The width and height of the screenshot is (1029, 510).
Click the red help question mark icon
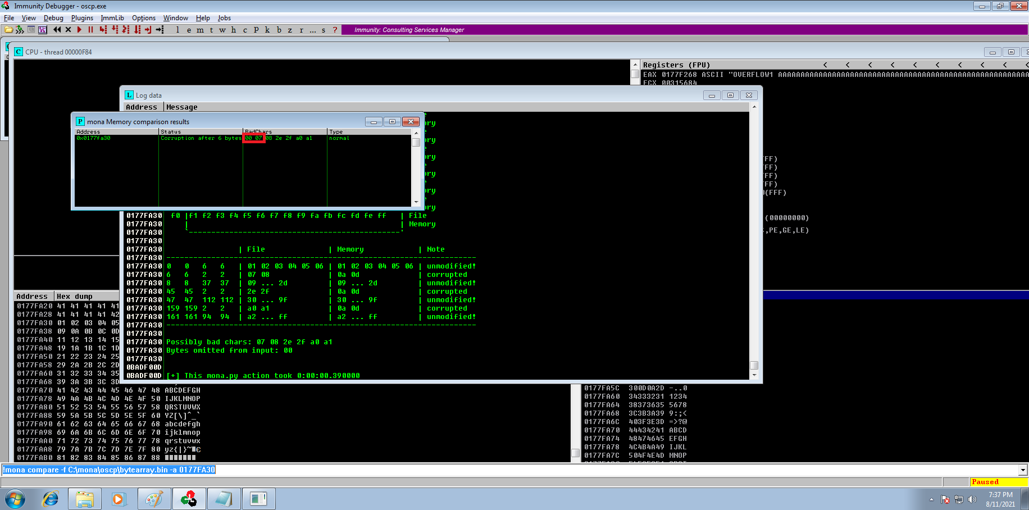(x=335, y=30)
